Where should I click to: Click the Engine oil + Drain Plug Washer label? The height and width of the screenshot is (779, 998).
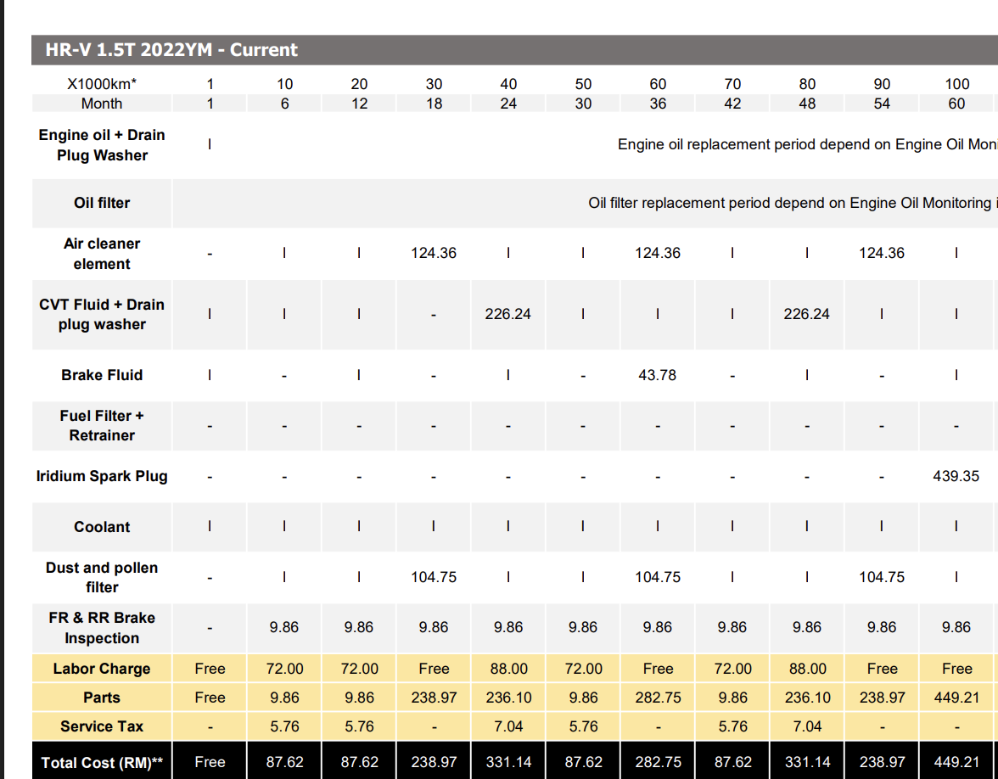click(102, 145)
